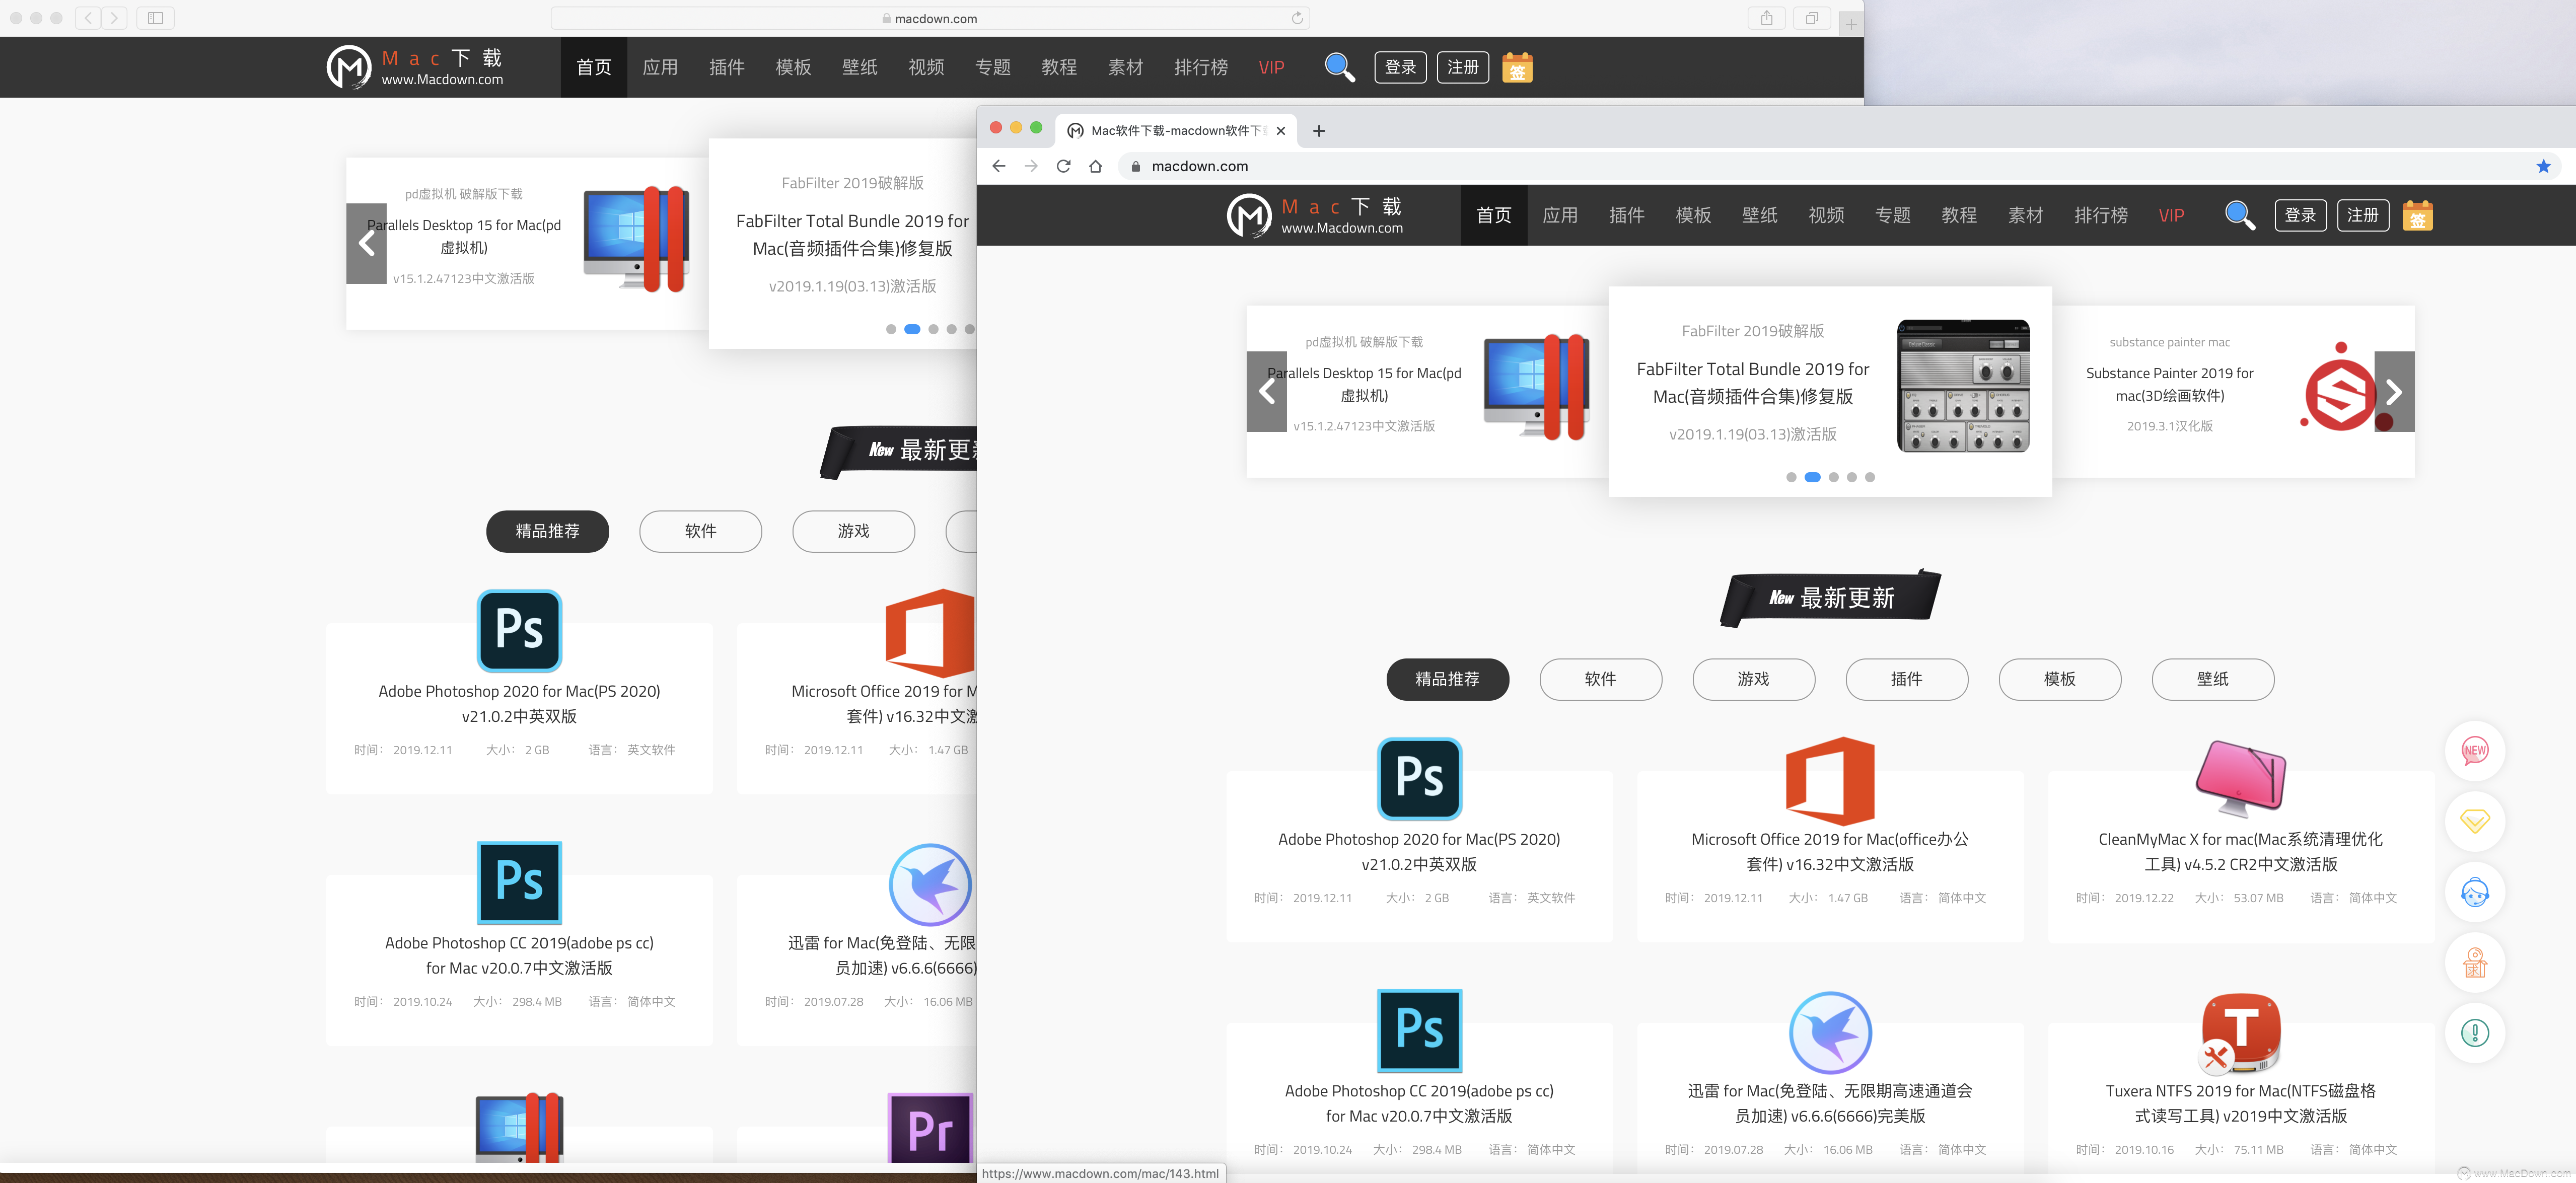Image resolution: width=2576 pixels, height=1183 pixels.
Task: Click the Safari reload icon
Action: [x=1296, y=18]
